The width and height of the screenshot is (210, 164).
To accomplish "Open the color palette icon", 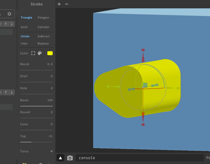I will point(40,53).
